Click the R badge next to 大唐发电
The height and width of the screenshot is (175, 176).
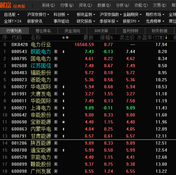[56, 94]
